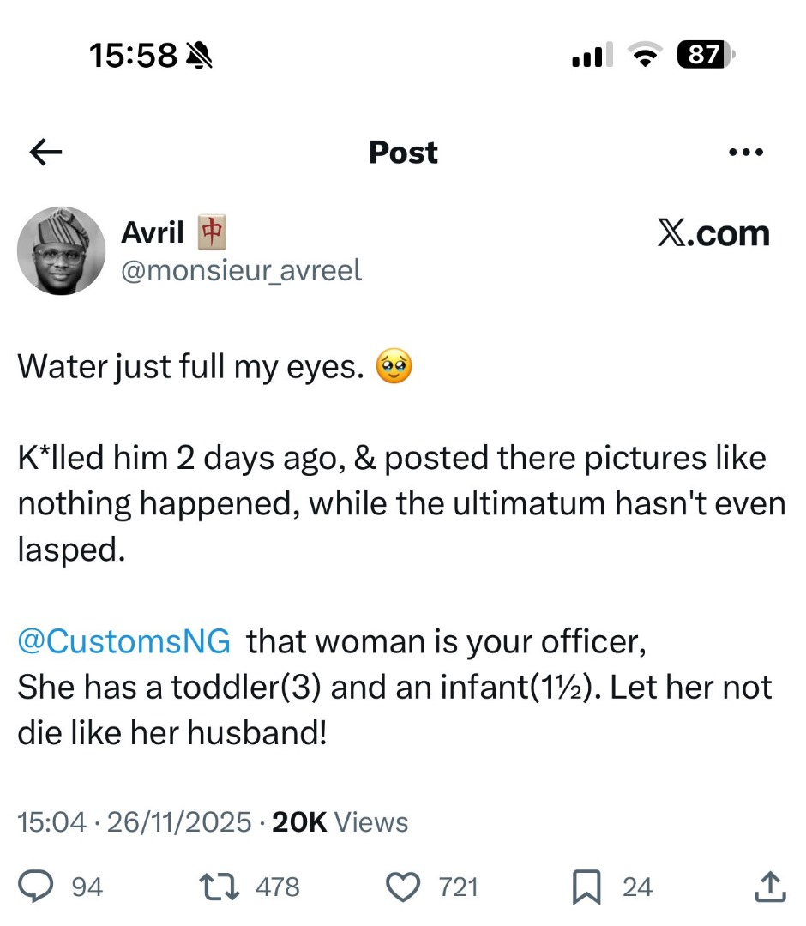806x926 pixels.
Task: Tap the back arrow icon
Action: click(x=45, y=153)
